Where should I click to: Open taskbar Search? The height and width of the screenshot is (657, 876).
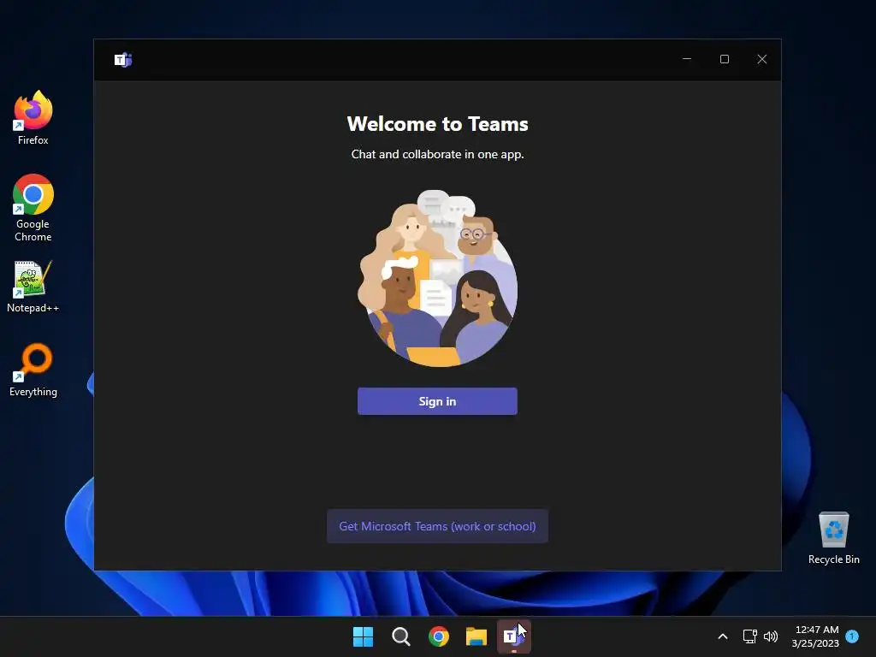click(x=401, y=636)
